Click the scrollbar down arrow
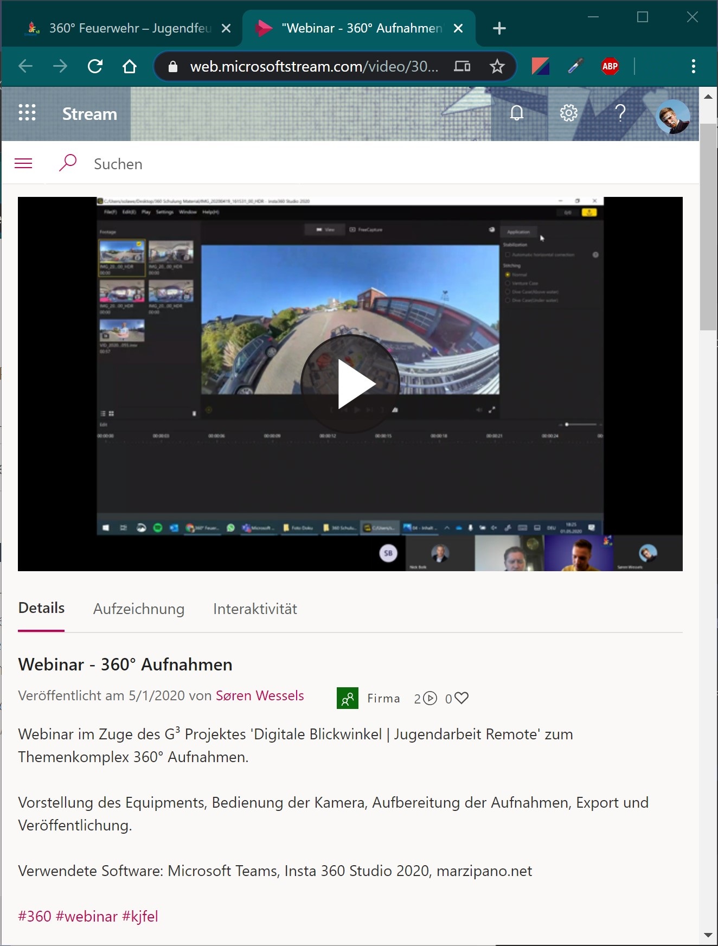 click(708, 935)
